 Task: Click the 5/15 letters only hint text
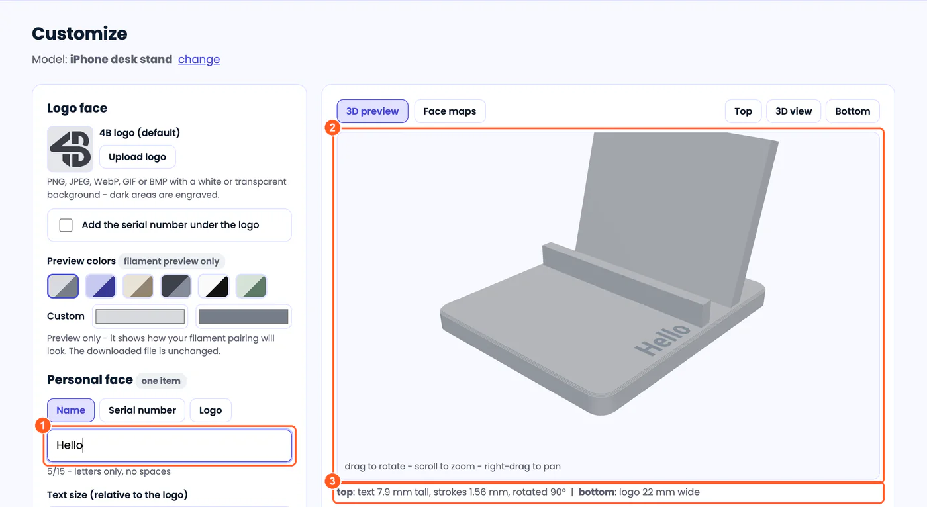click(109, 472)
